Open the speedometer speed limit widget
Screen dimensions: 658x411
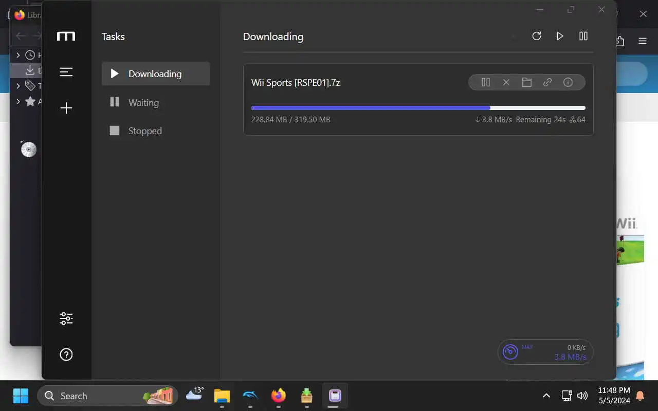545,352
